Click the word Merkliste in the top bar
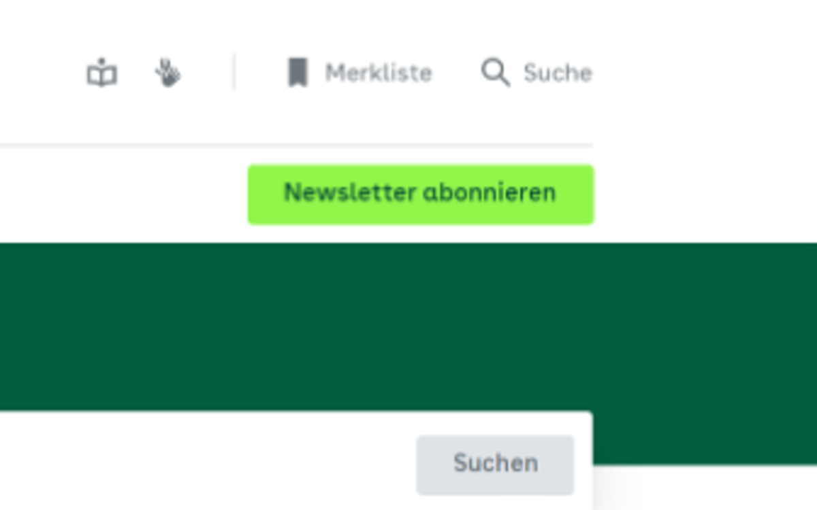Viewport: 817px width, 510px height. tap(379, 73)
